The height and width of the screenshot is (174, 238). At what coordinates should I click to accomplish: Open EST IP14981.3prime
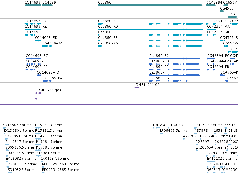coord(38,139)
